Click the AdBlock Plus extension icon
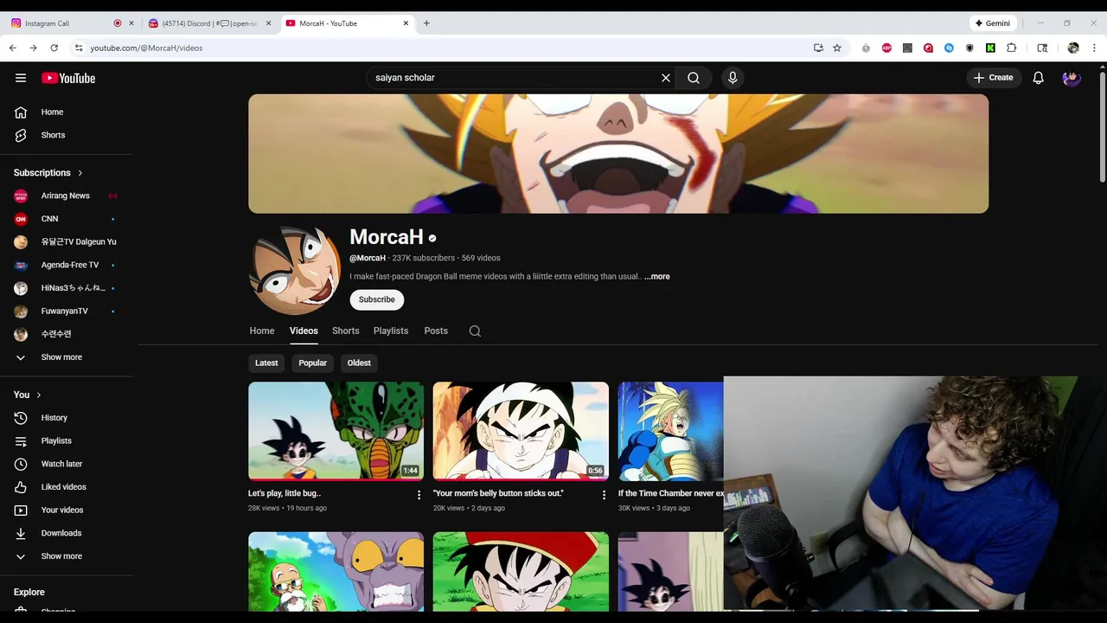The image size is (1107, 623). tap(886, 48)
